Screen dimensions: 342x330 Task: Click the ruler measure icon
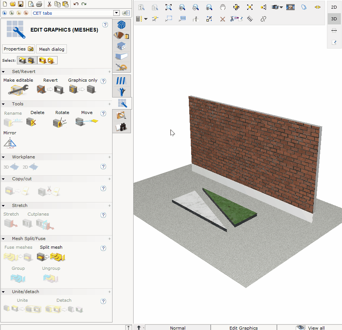coord(250,19)
